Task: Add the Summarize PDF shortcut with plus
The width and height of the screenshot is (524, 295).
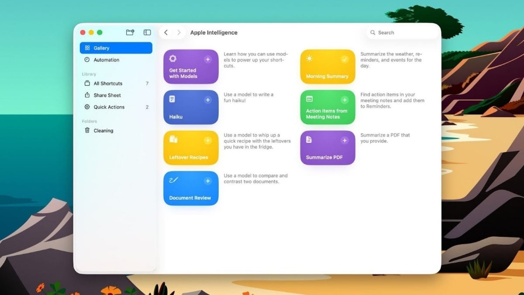Action: pos(345,140)
